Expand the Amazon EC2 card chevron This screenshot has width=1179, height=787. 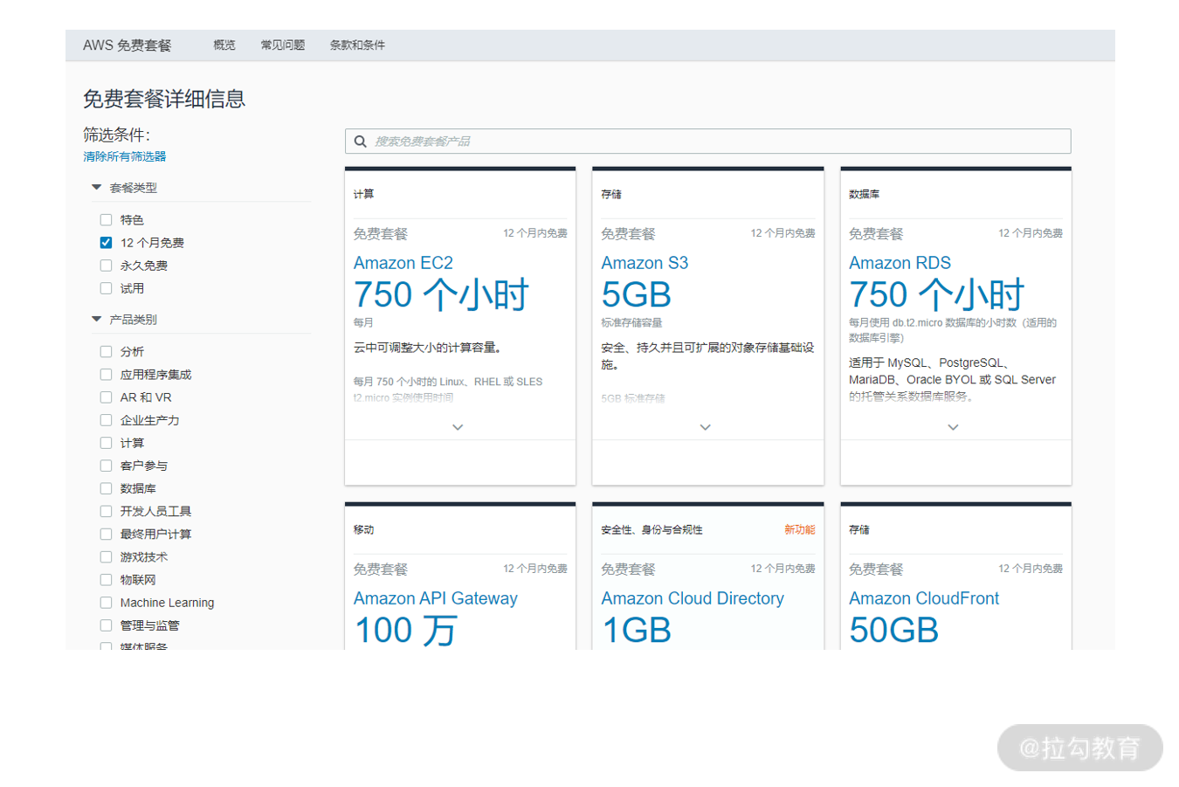[458, 427]
